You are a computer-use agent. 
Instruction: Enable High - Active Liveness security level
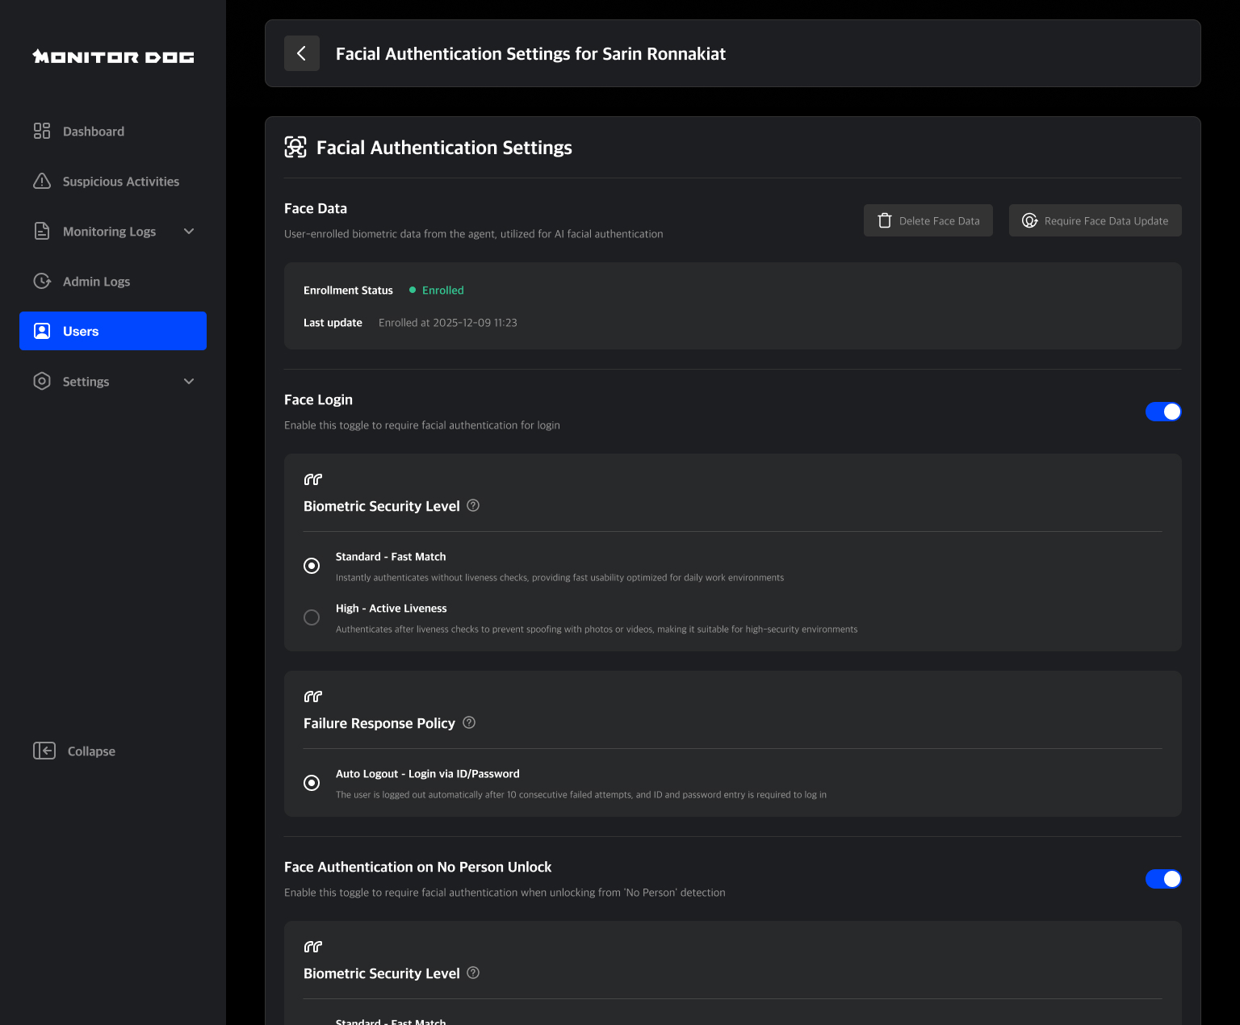tap(312, 617)
